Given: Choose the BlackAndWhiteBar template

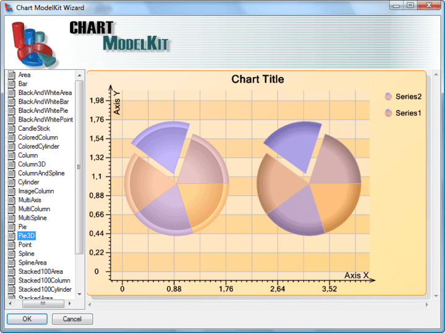Looking at the screenshot, I should tap(43, 102).
